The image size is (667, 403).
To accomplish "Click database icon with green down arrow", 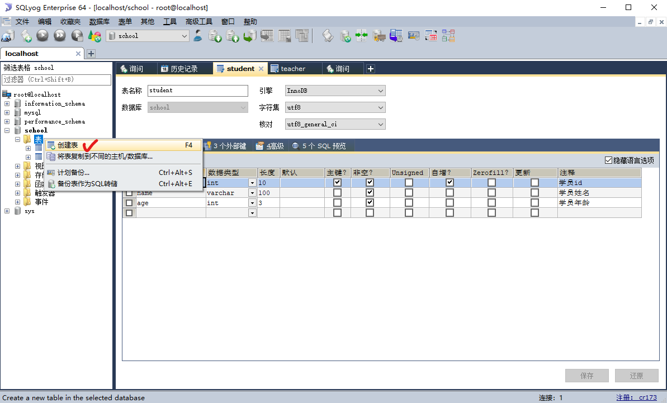I will (x=215, y=36).
